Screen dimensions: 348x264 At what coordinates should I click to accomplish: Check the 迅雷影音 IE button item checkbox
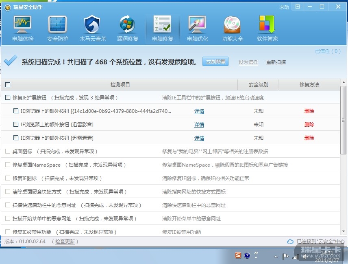pos(16,124)
